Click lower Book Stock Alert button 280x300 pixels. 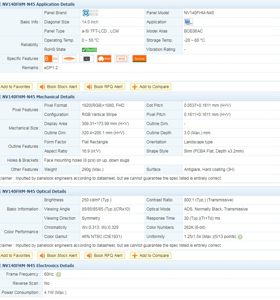pos(59,255)
